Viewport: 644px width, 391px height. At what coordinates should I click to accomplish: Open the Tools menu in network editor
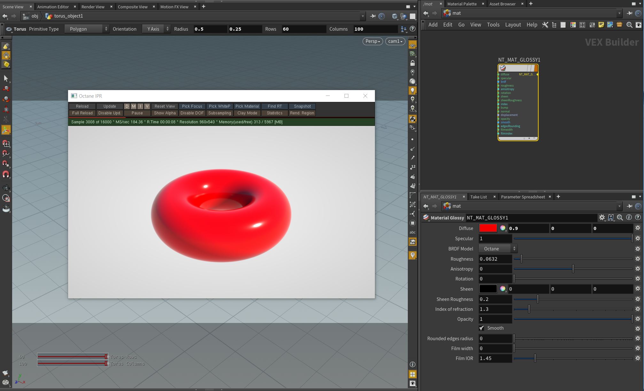pos(493,25)
